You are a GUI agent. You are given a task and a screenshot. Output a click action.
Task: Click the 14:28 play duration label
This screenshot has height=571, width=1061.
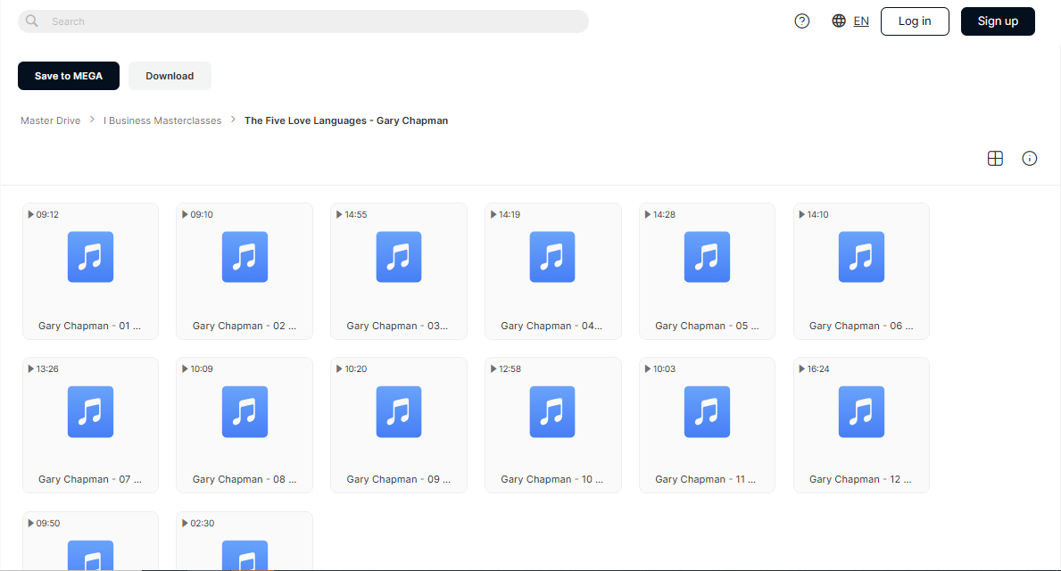(659, 214)
